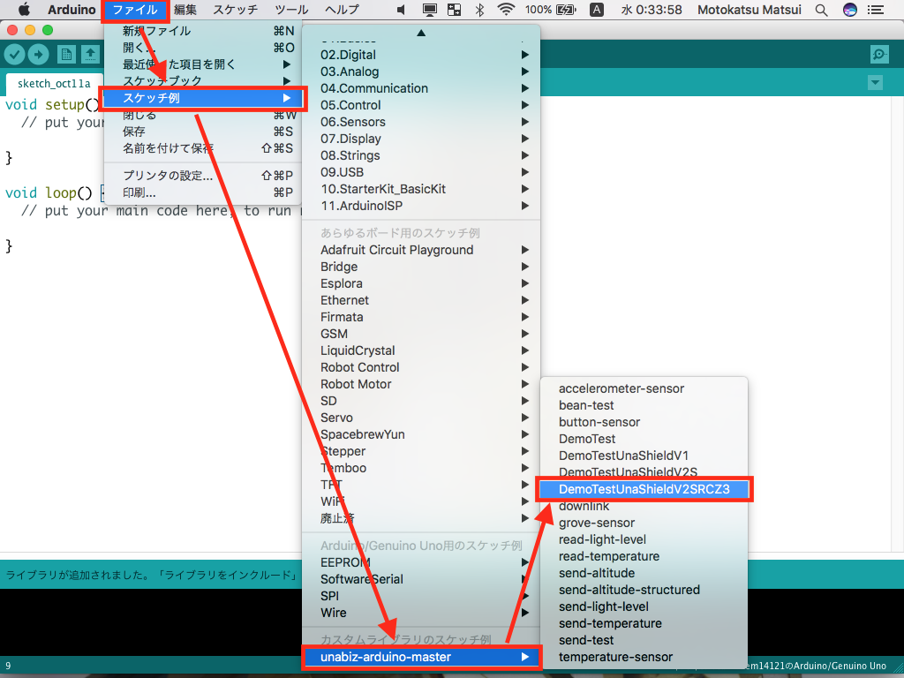This screenshot has height=678, width=904.
Task: Open Siri from the menu bar
Action: coord(850,10)
